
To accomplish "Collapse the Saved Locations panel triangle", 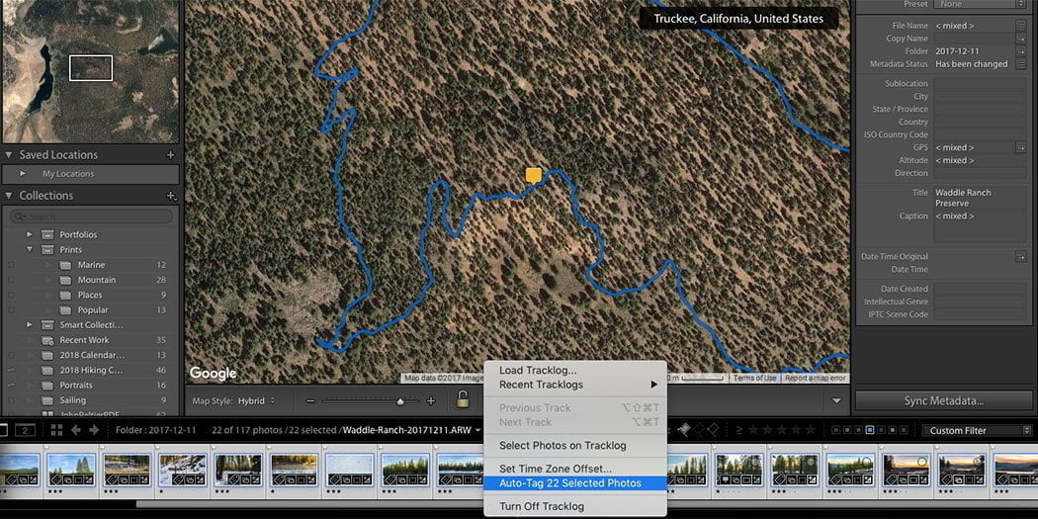I will pos(9,155).
